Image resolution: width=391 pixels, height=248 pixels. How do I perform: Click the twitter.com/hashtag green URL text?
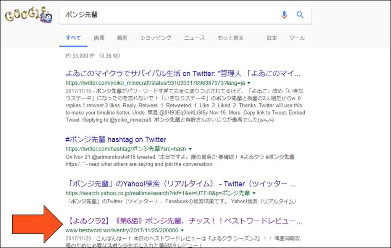pyautogui.click(x=126, y=149)
